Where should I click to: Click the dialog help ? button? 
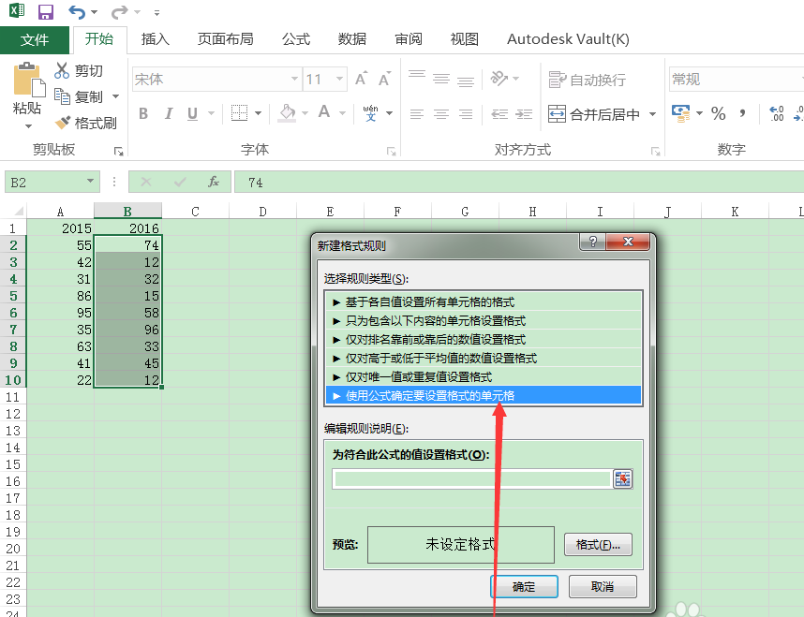point(592,242)
